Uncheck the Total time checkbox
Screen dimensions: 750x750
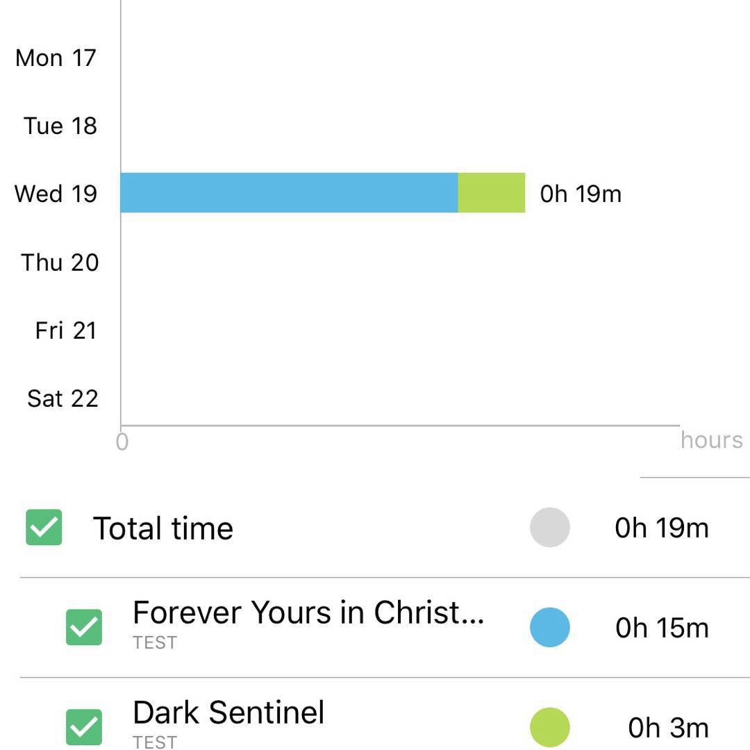point(44,527)
